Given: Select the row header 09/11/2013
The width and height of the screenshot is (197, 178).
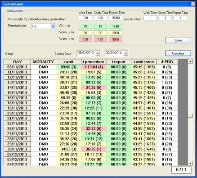Looking at the screenshot, I should (18, 67).
